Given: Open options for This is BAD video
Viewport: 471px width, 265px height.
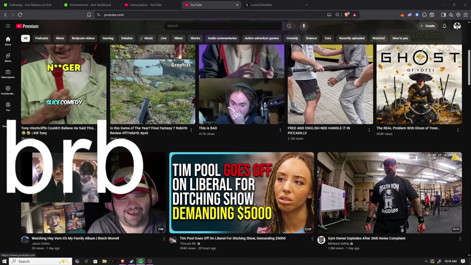Looking at the screenshot, I should pyautogui.click(x=280, y=130).
